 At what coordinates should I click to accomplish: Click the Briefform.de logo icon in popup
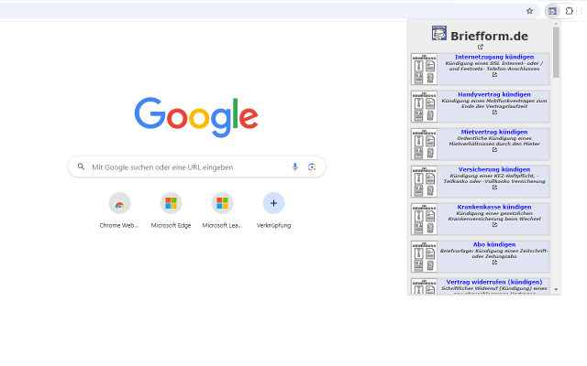(438, 33)
